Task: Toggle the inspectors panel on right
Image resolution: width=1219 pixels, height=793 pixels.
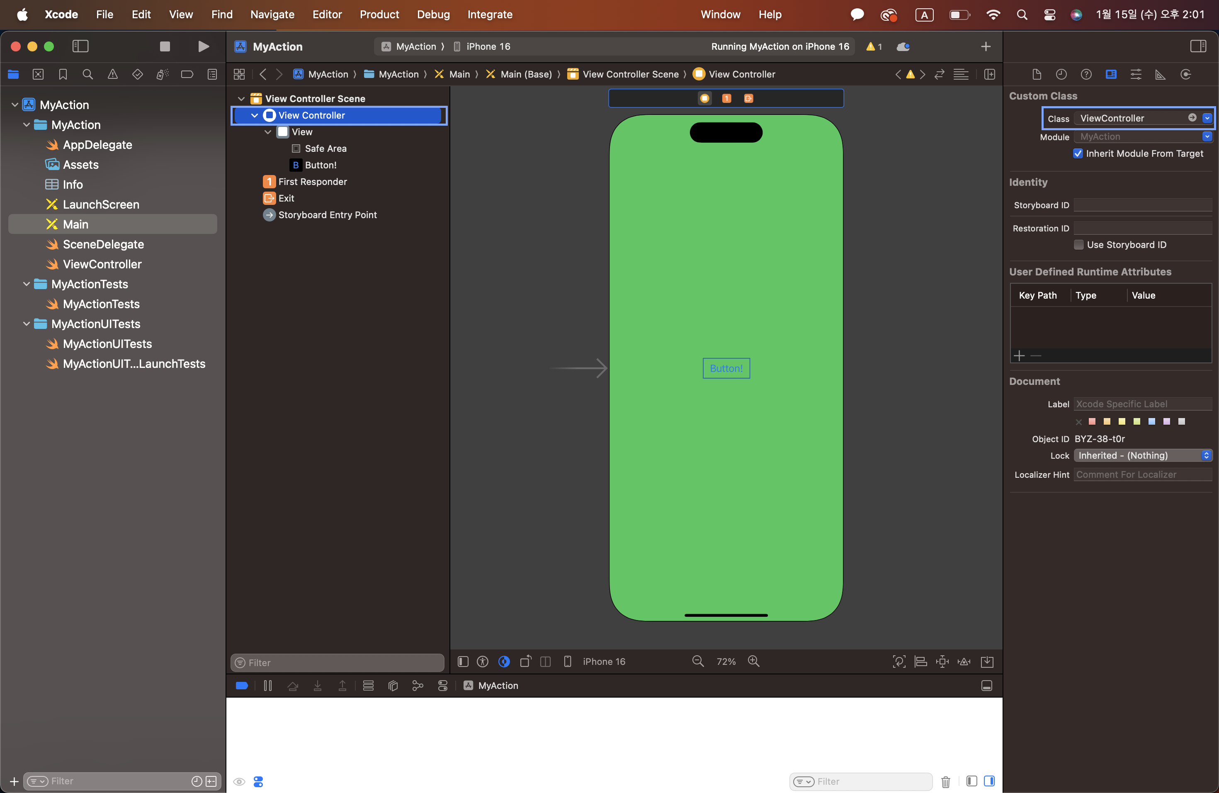Action: (1198, 46)
